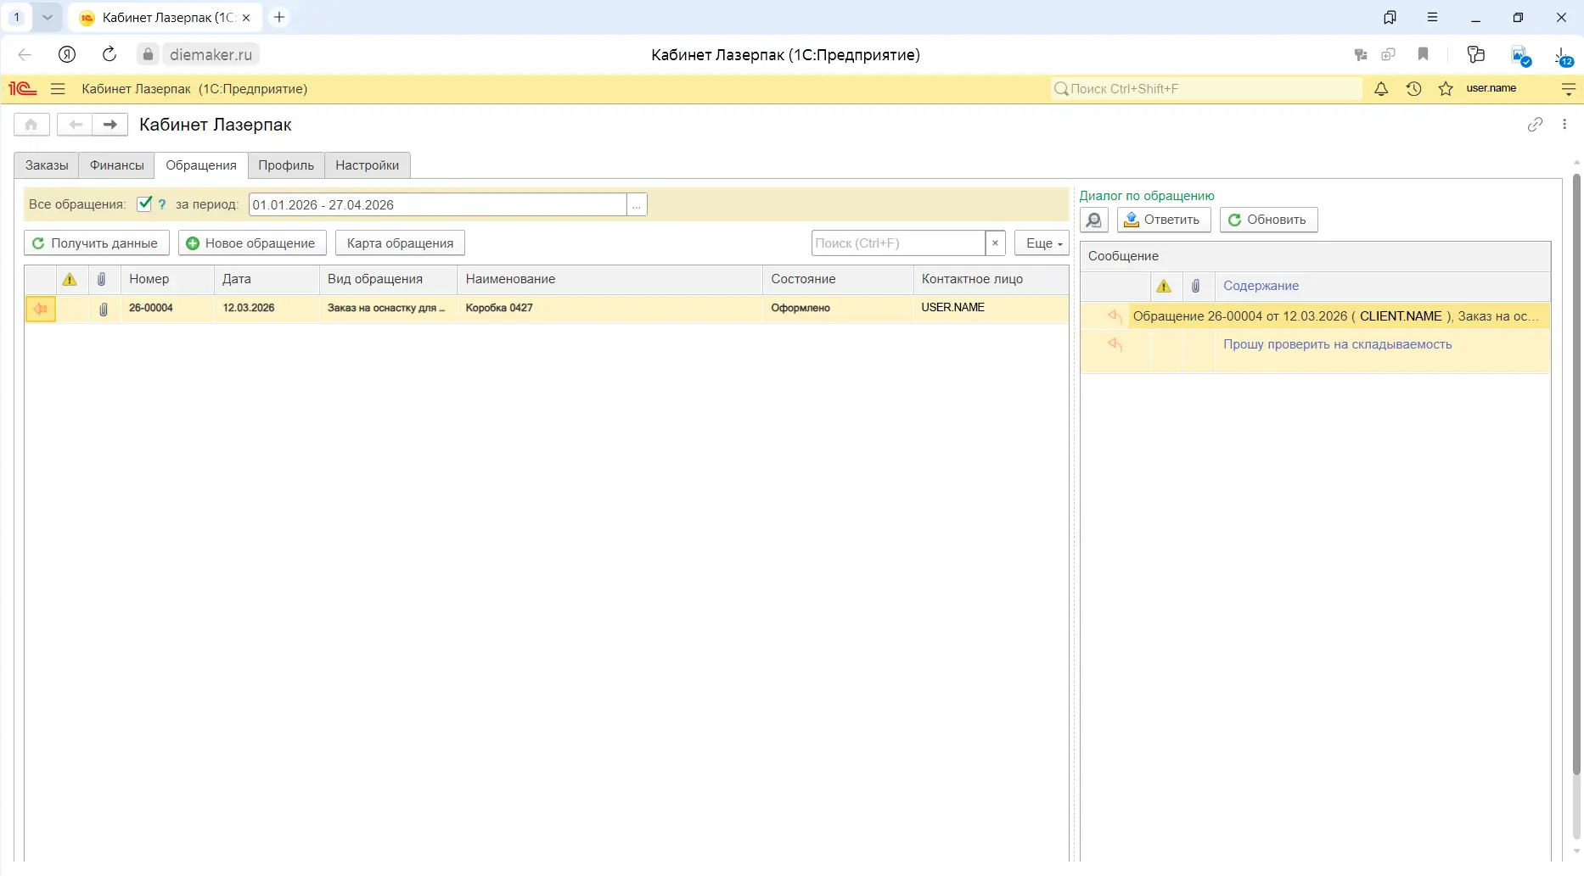Open browser downloads with badge 12

pos(1563,56)
